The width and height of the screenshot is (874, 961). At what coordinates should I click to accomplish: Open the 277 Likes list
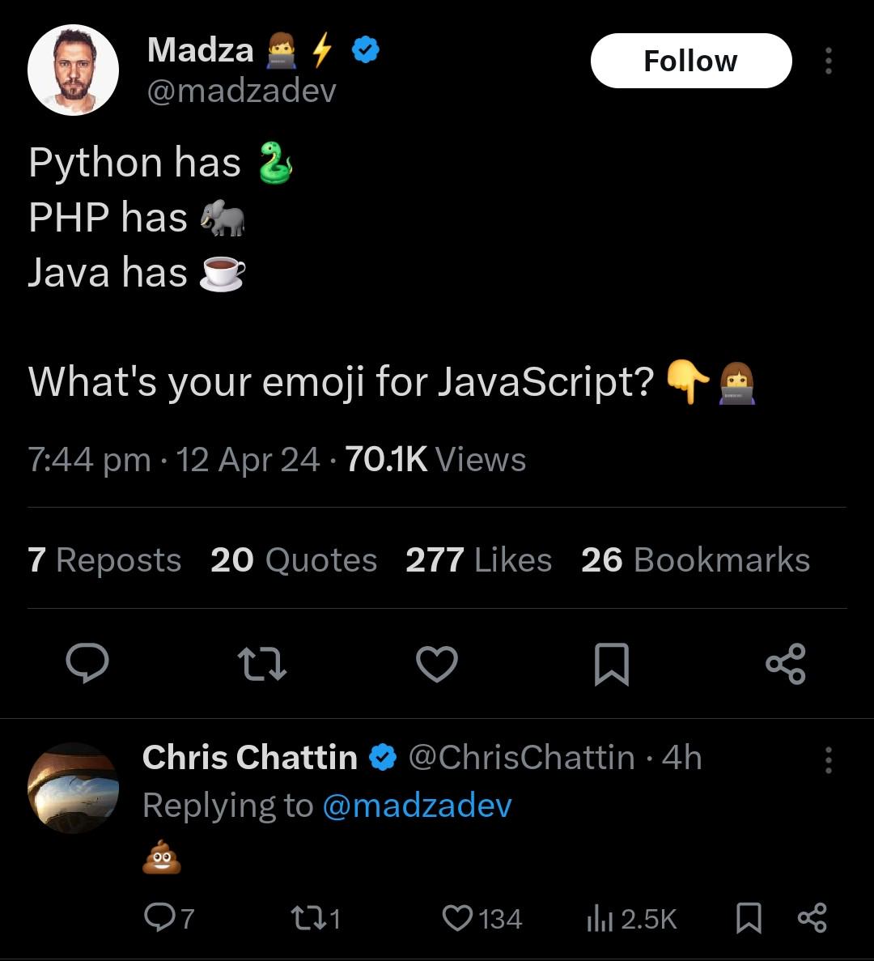[x=478, y=560]
